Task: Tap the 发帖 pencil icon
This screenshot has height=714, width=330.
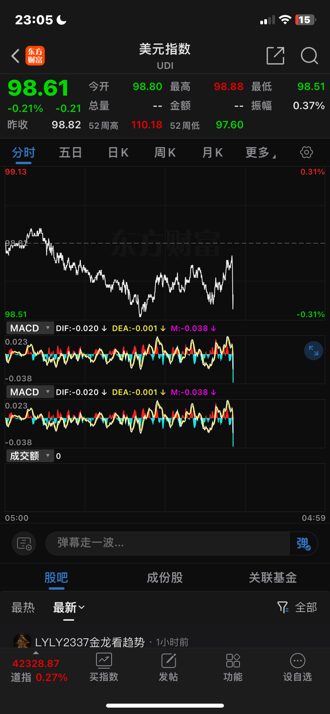Action: 169,660
